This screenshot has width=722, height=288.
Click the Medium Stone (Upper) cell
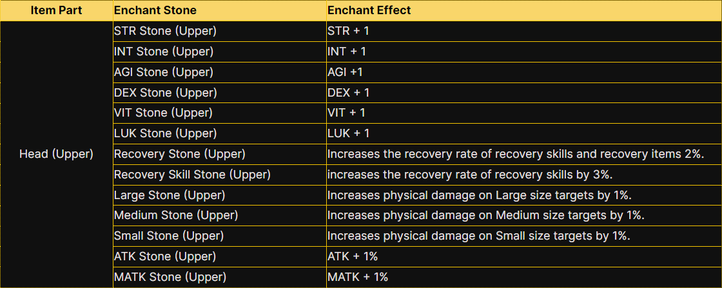[176, 215]
